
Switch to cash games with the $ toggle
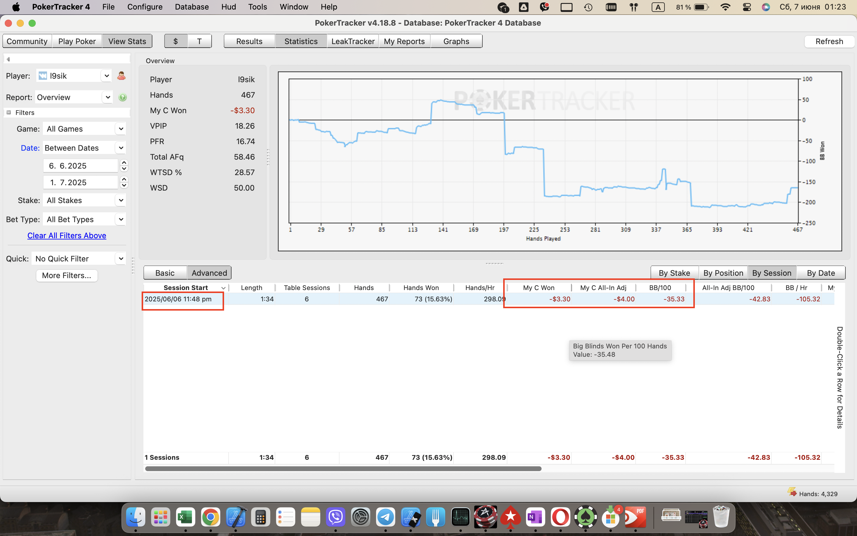coord(176,41)
